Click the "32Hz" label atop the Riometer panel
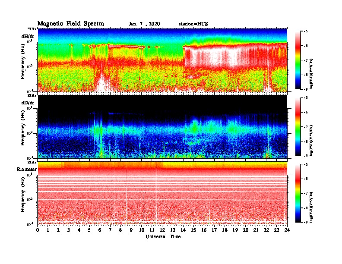 (x=32, y=162)
